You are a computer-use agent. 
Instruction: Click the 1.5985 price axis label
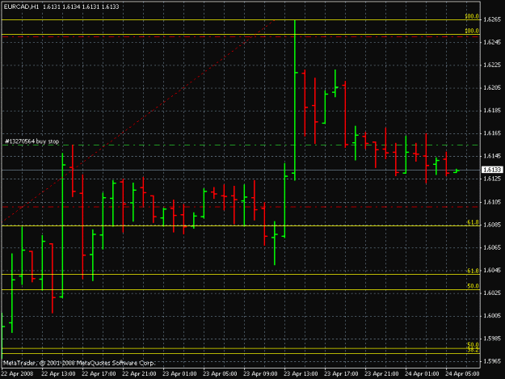(492, 339)
